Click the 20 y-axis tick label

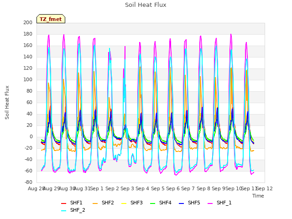[x=29, y=125]
